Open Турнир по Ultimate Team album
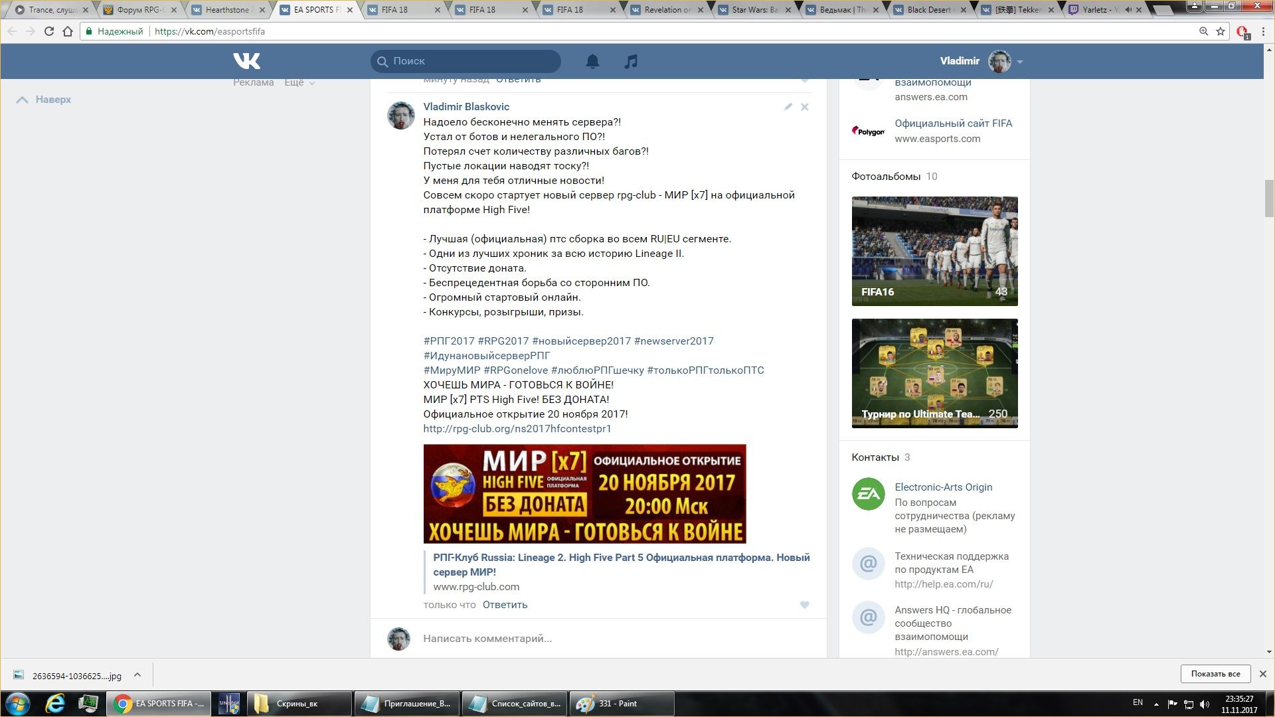 coord(934,373)
